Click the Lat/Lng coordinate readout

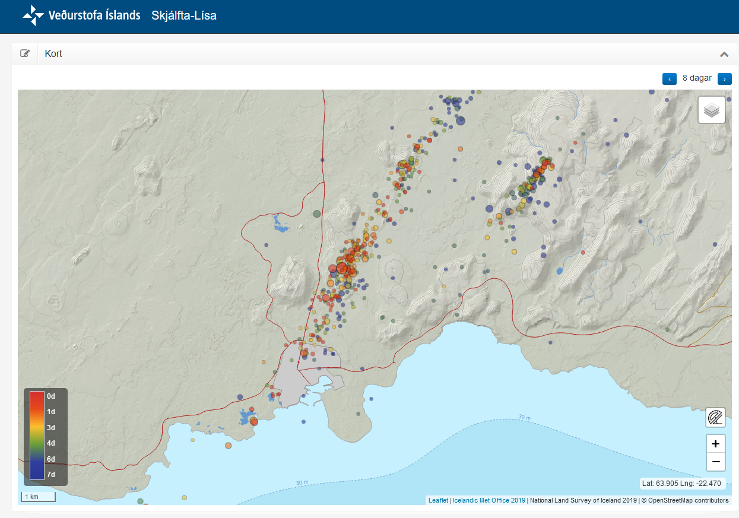[681, 484]
